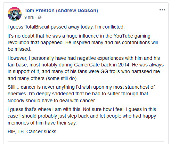The width and height of the screenshot is (171, 144).
Task: Click the 'be missed.' line of text
Action: point(19,49)
